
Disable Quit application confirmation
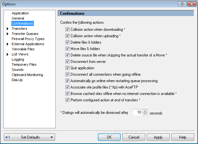click(x=67, y=68)
